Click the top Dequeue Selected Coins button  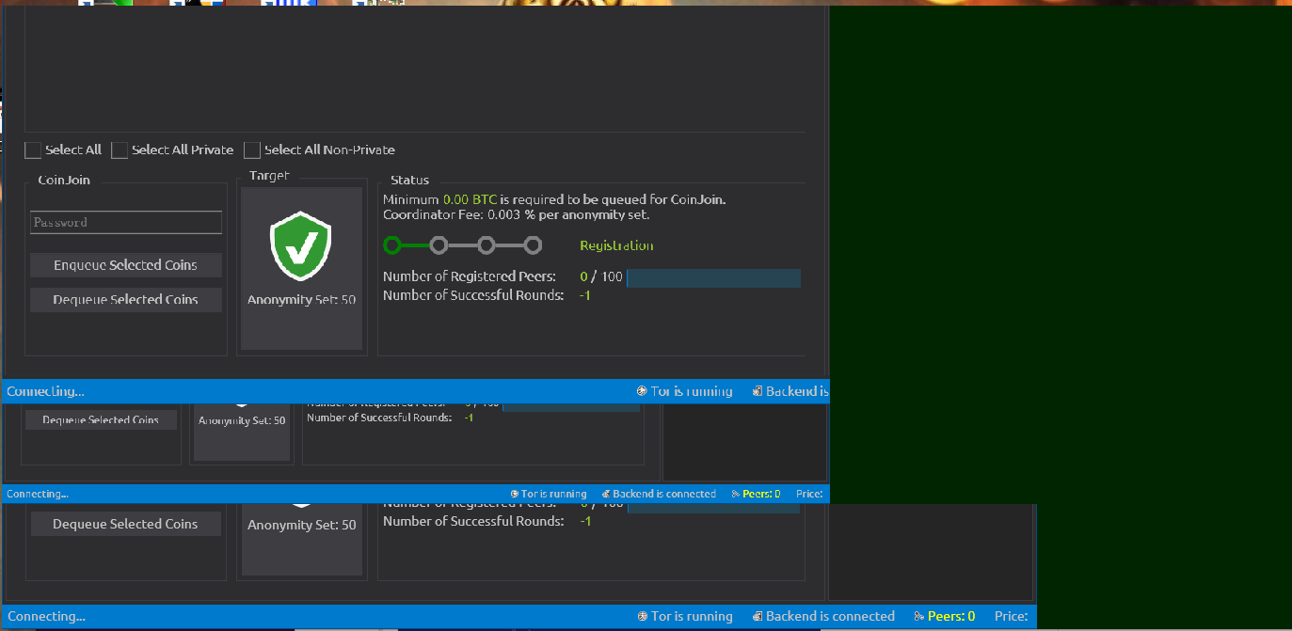tap(126, 299)
